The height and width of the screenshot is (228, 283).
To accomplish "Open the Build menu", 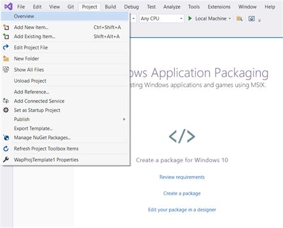I will point(110,7).
